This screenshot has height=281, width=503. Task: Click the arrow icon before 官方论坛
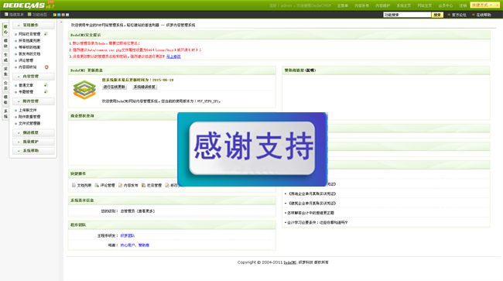click(449, 15)
